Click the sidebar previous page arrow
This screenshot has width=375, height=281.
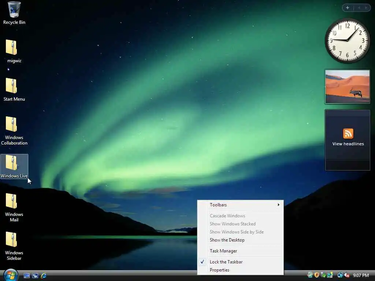[x=359, y=8]
